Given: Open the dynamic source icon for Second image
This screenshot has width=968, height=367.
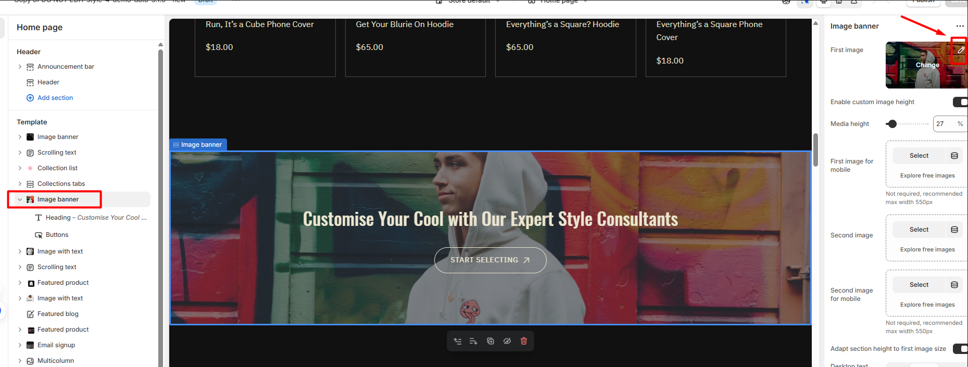Looking at the screenshot, I should [954, 230].
